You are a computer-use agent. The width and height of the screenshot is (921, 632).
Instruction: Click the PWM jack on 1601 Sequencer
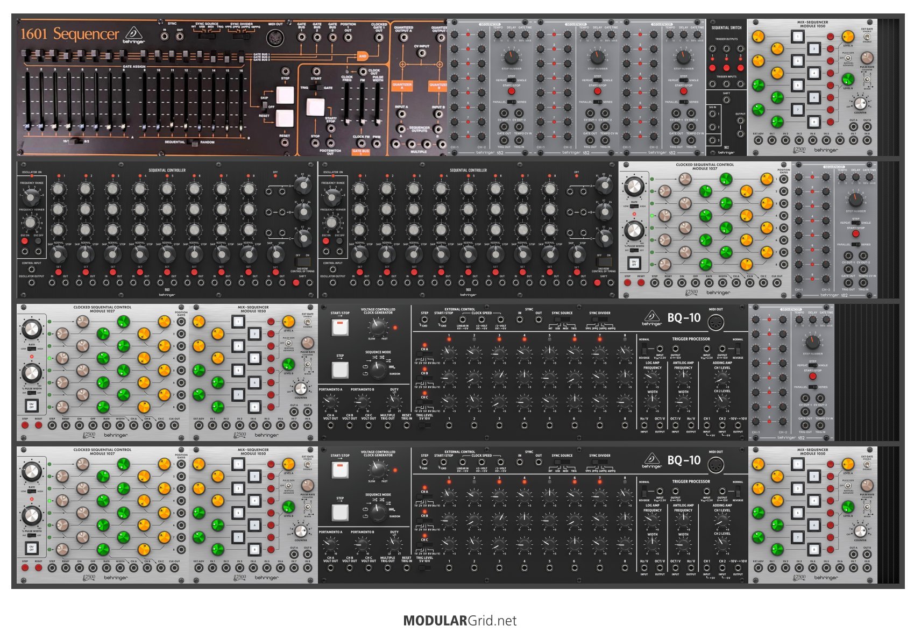click(x=377, y=144)
